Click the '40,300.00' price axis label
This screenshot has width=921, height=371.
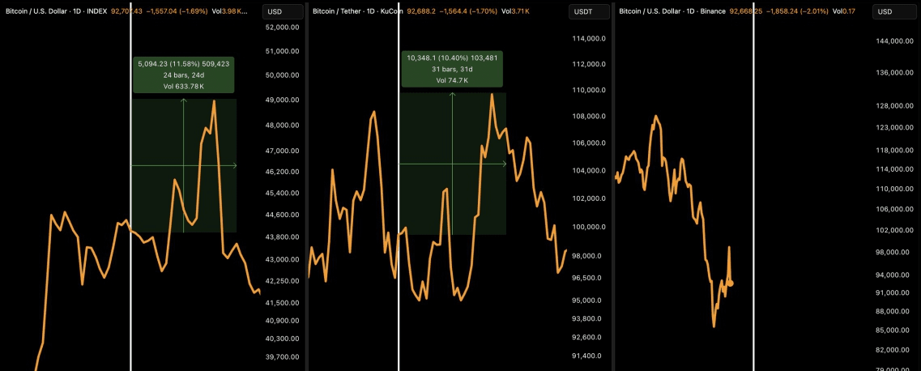(283, 339)
